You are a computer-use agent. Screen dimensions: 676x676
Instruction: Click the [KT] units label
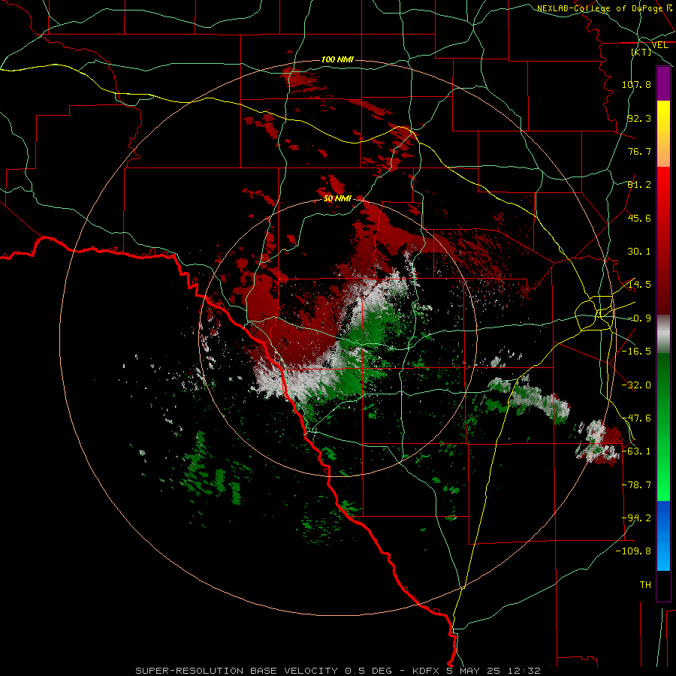[x=641, y=52]
